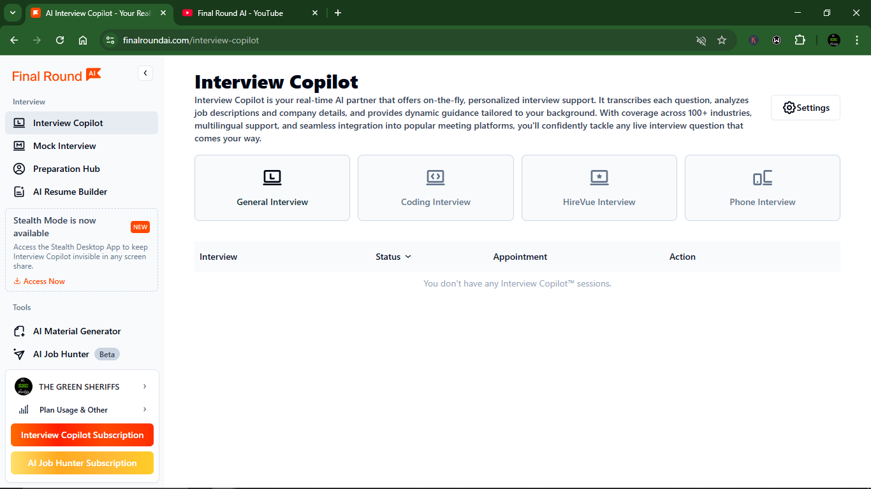Click THE GREEN SHERIFFS avatar image

[x=24, y=386]
